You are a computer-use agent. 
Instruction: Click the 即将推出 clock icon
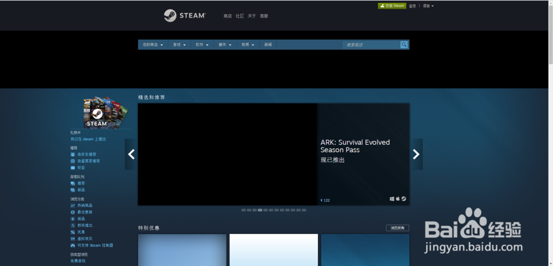coord(72,226)
